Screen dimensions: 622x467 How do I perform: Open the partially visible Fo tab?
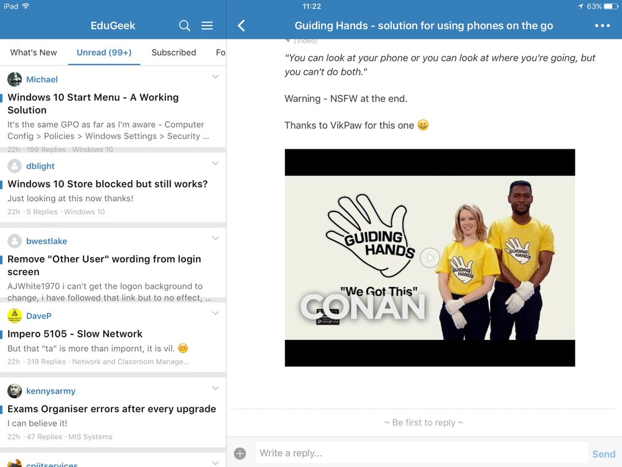[x=221, y=52]
